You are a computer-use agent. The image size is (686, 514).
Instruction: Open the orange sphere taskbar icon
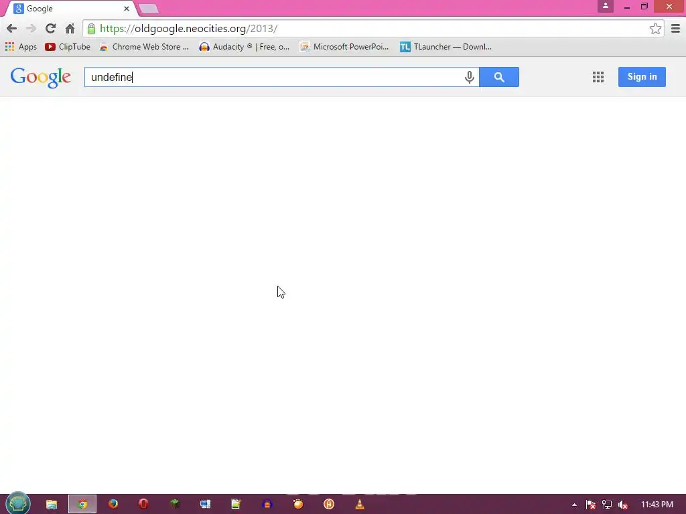(298, 504)
